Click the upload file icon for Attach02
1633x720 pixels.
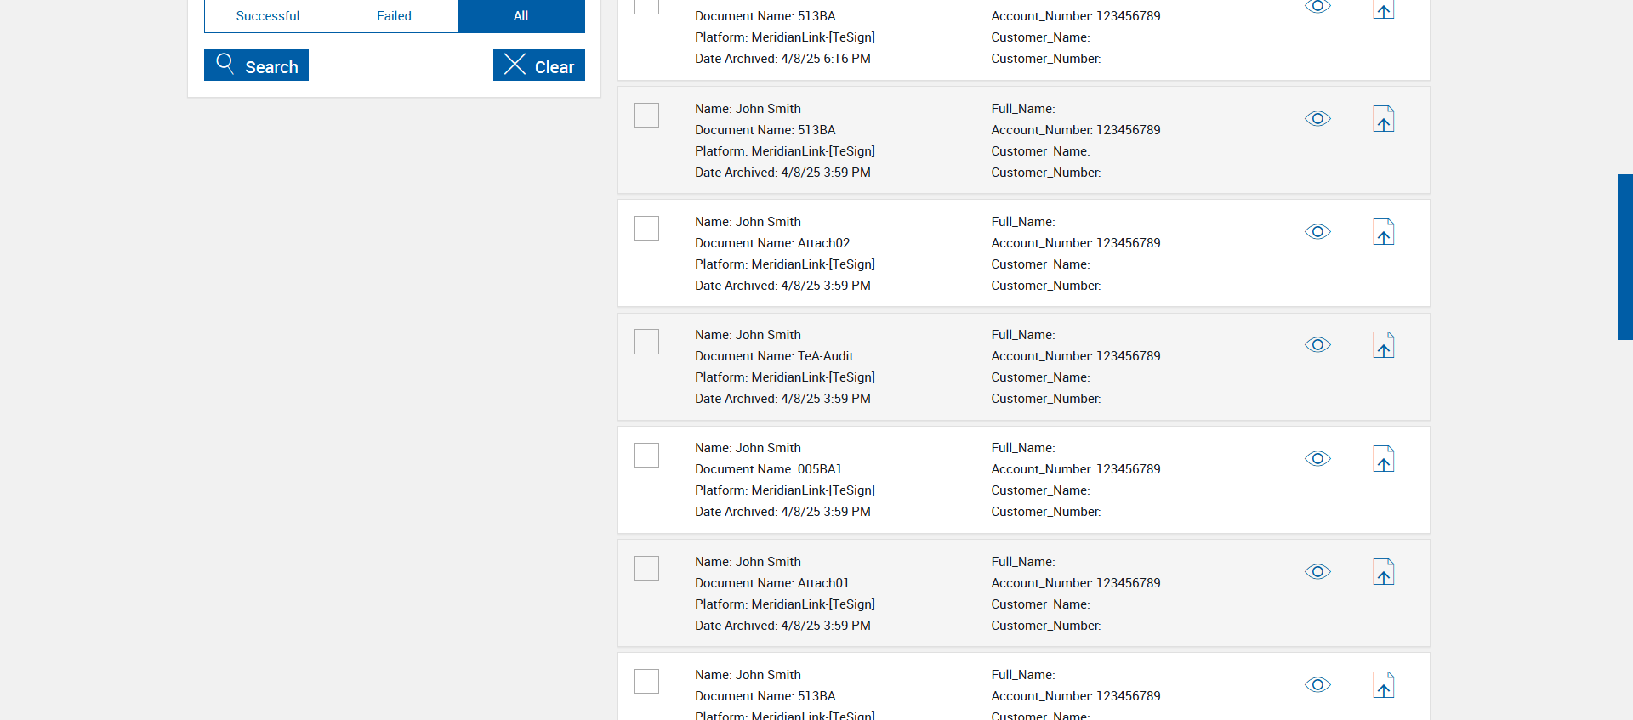pyautogui.click(x=1384, y=232)
